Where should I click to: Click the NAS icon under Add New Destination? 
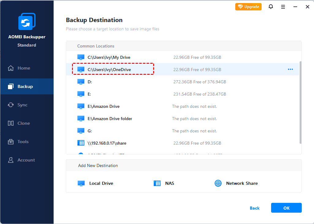(x=157, y=183)
